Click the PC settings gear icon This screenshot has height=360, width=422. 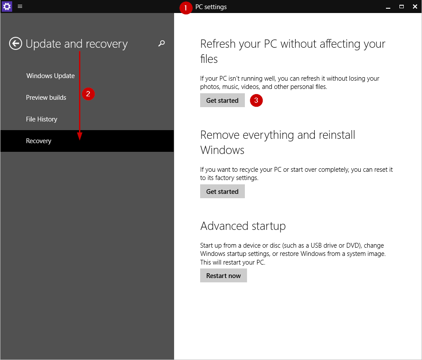click(x=7, y=6)
